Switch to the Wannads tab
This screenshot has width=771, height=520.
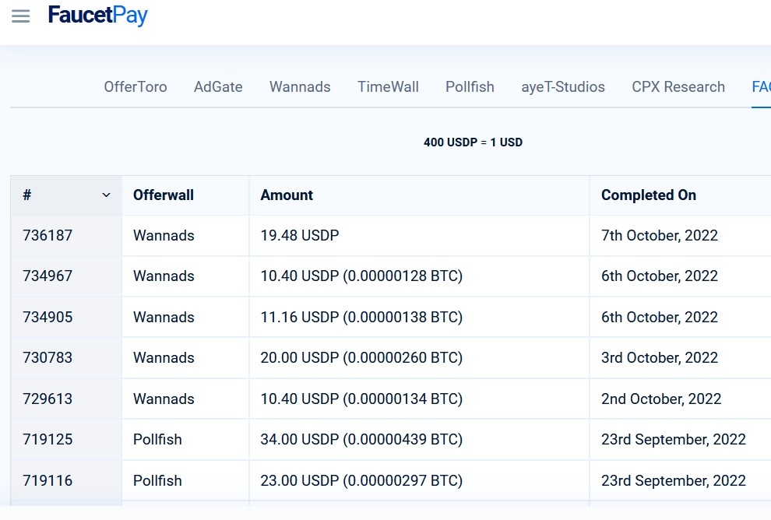click(300, 87)
